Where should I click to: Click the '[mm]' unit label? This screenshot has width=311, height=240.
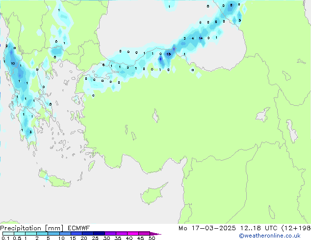[54, 228]
